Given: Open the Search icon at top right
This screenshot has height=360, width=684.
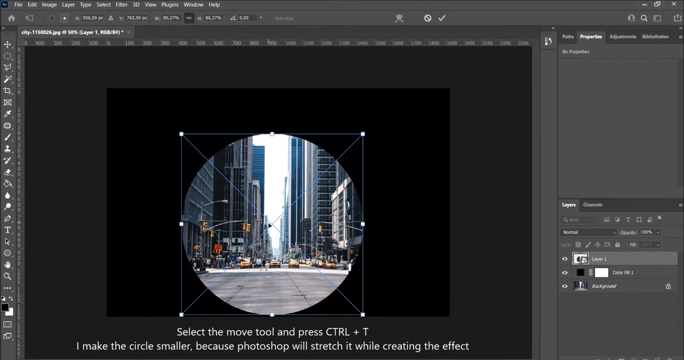Looking at the screenshot, I should point(644,18).
